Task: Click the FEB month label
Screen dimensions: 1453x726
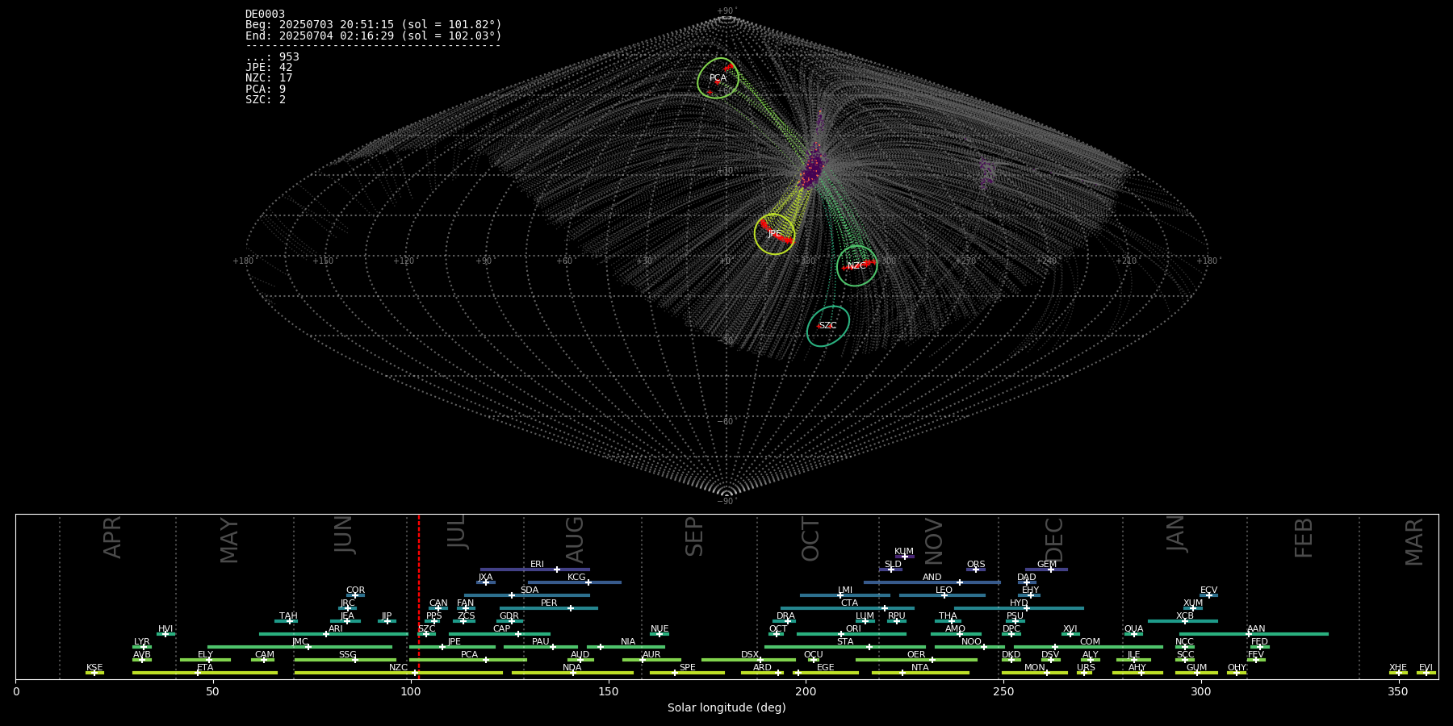Action: click(x=1304, y=538)
